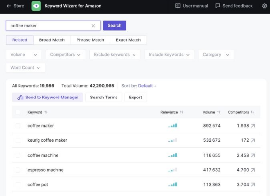Image resolution: width=270 pixels, height=196 pixels.
Task: Open settings gear icon
Action: coord(264,6)
